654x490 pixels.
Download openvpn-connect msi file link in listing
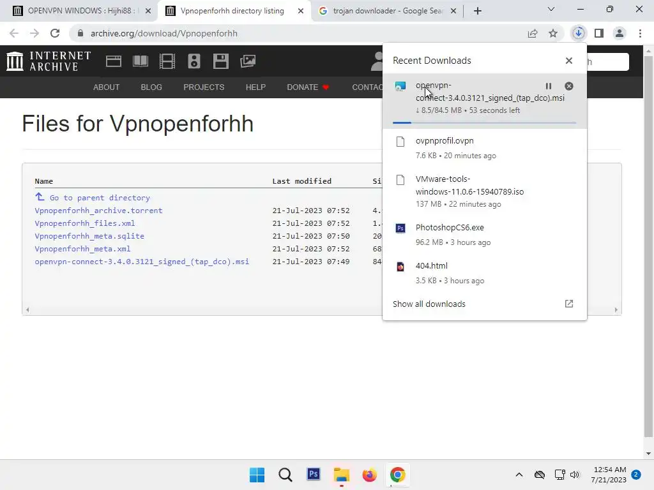coord(142,262)
